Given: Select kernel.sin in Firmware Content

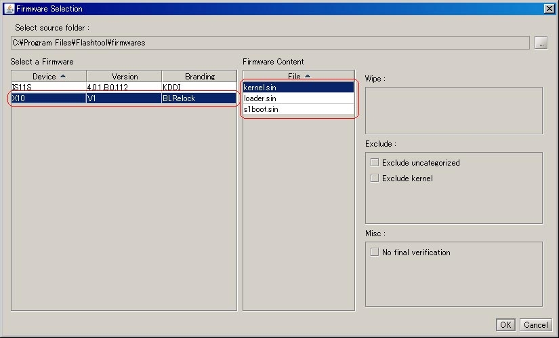Looking at the screenshot, I should (298, 88).
